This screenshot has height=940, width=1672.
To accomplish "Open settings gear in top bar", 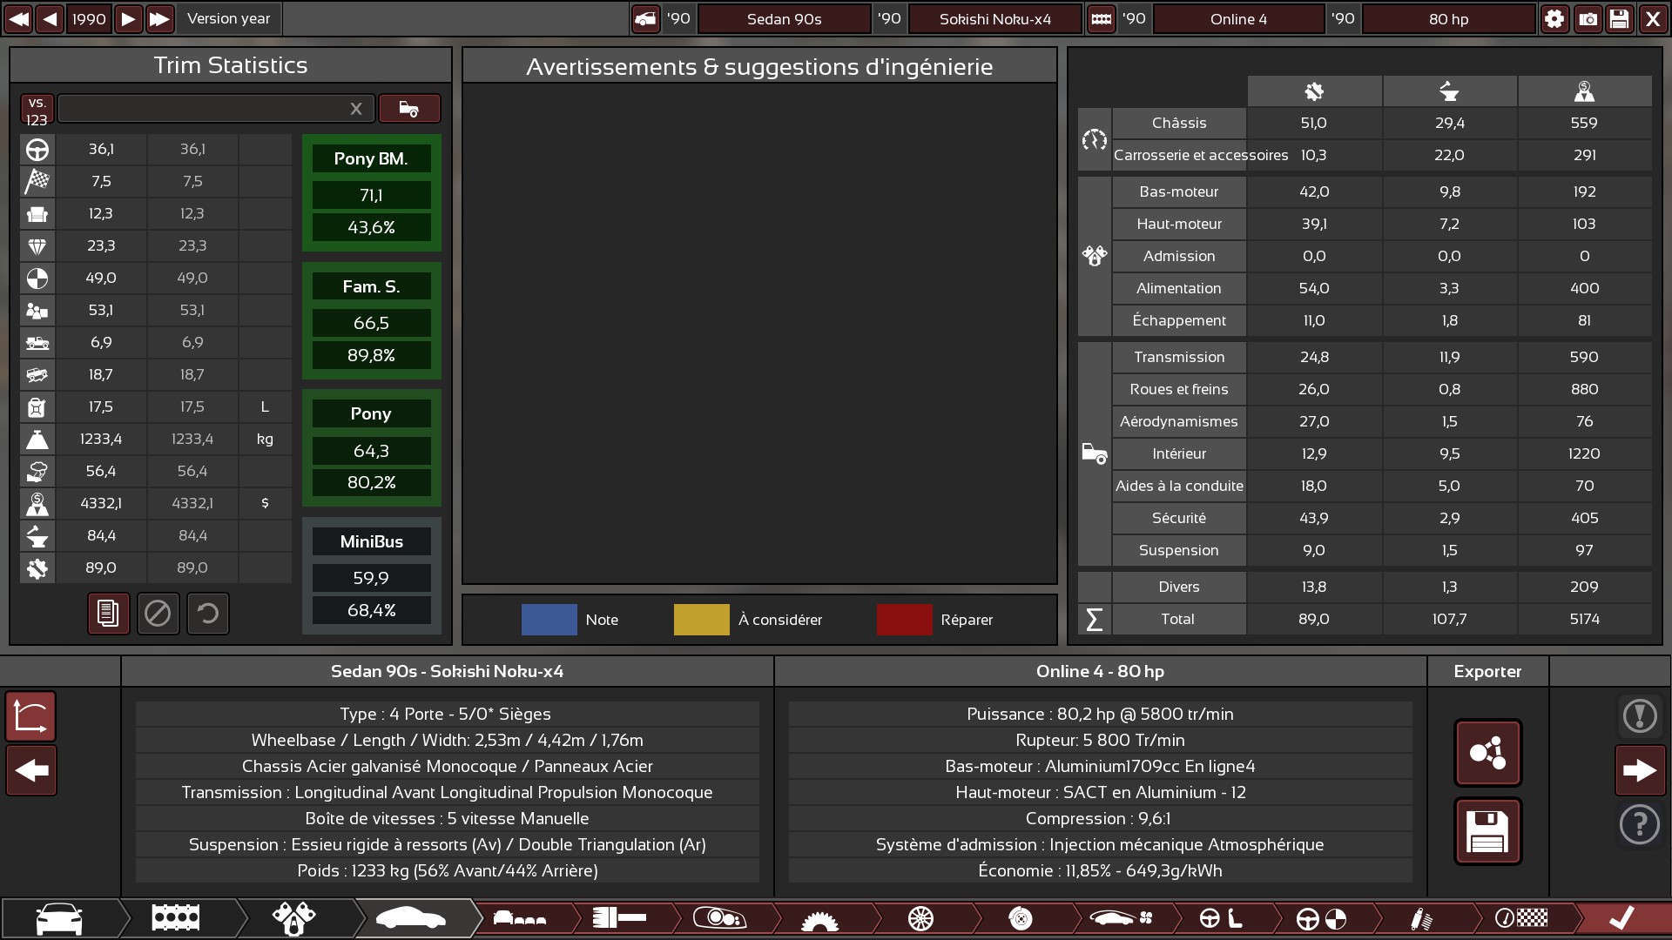I will pos(1554,18).
